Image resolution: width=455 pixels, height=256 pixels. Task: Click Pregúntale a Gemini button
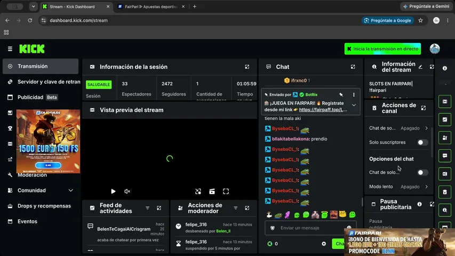click(426, 6)
